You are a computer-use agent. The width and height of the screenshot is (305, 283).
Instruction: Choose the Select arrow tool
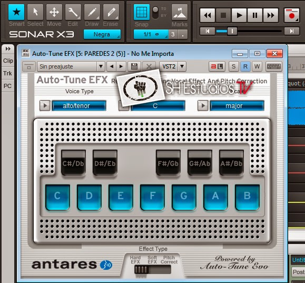pos(35,12)
